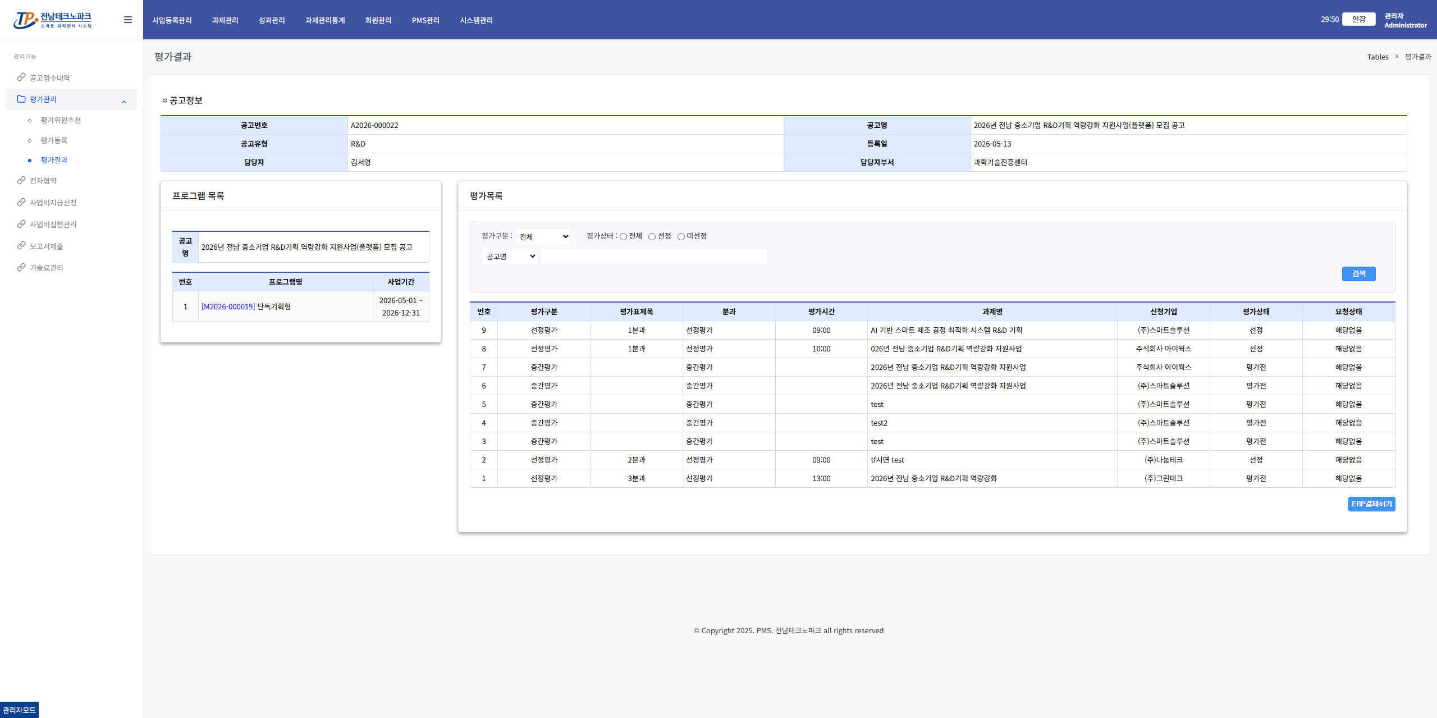Open the 성과관리 top menu
The height and width of the screenshot is (718, 1437).
272,20
